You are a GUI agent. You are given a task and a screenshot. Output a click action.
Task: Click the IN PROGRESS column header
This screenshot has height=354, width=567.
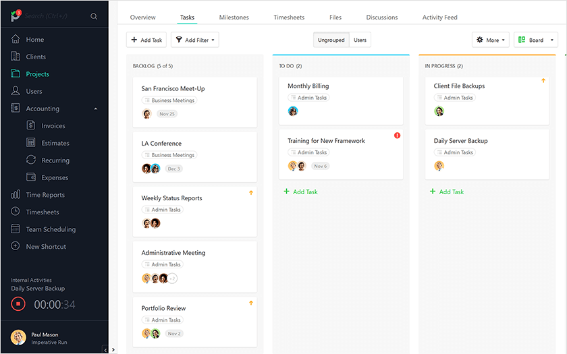point(443,66)
